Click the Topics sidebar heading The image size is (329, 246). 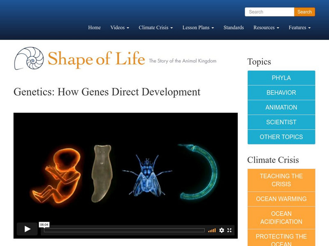[x=259, y=62]
